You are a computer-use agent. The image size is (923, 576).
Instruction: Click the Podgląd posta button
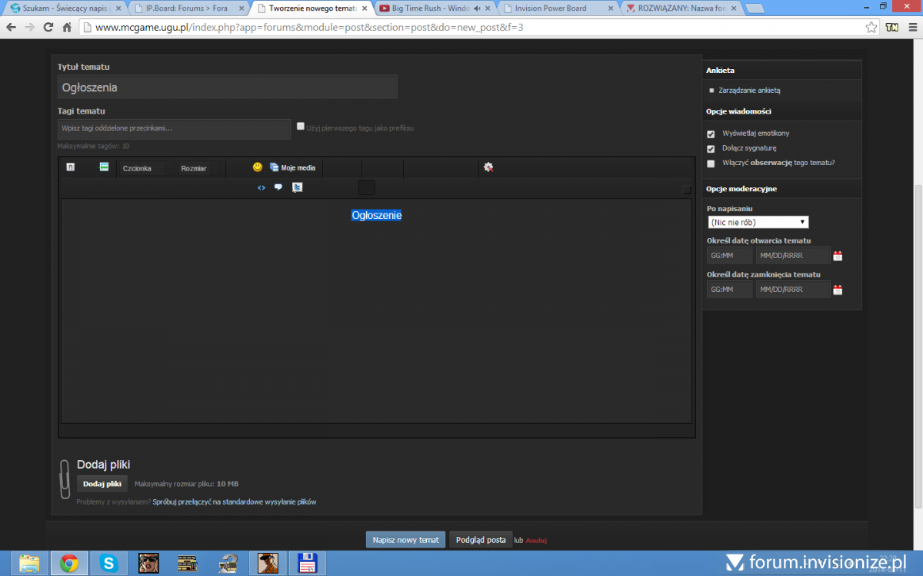coord(481,540)
